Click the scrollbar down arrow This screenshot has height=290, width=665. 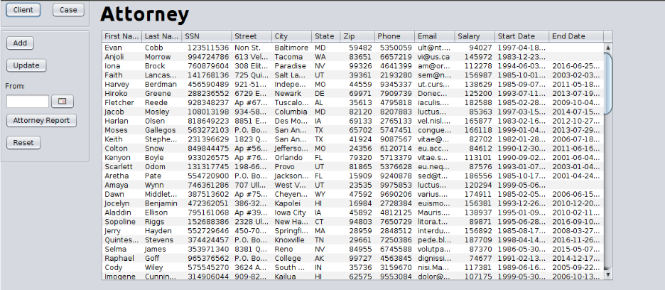[x=607, y=275]
